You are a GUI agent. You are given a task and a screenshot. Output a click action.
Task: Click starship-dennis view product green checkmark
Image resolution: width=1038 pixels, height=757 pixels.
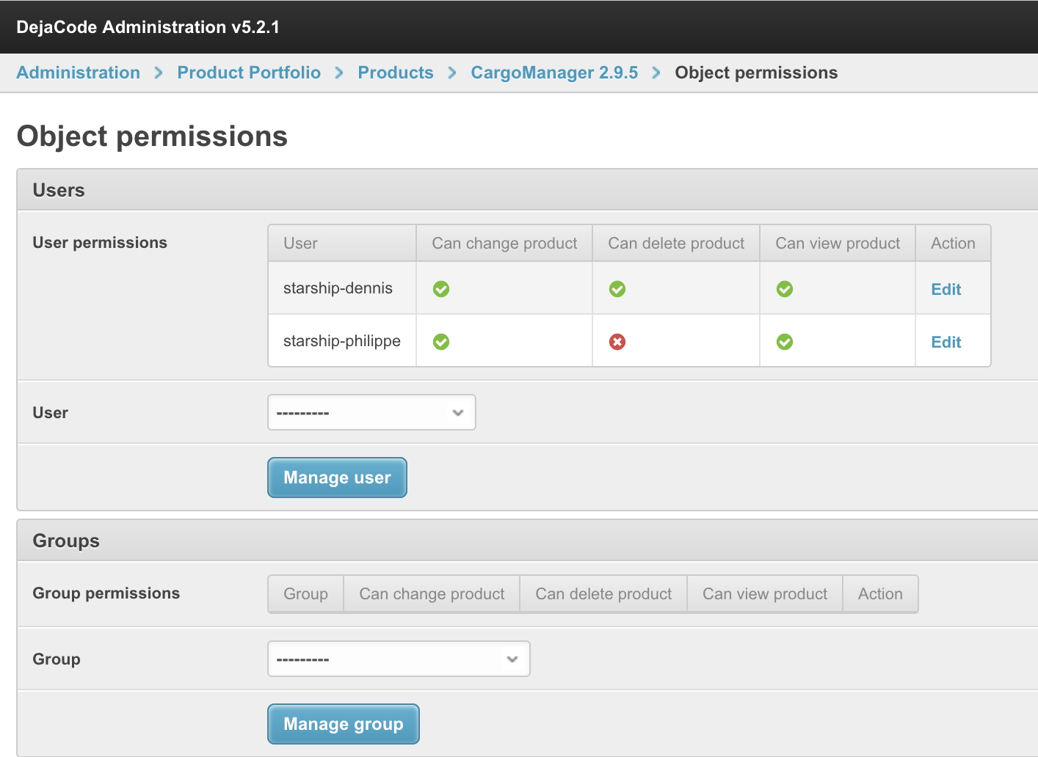[785, 289]
